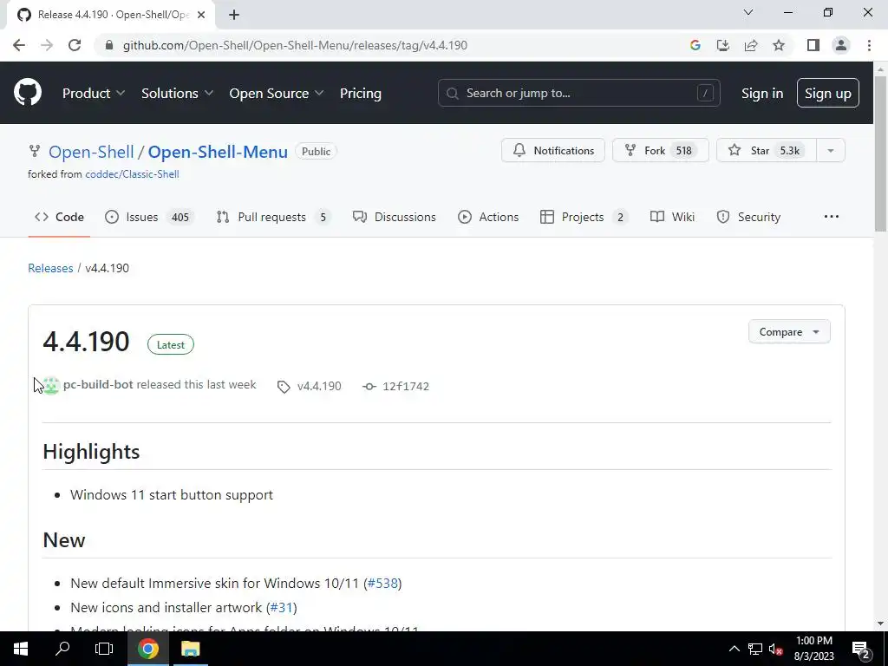Click the Releases breadcrumb link
This screenshot has width=888, height=666.
pyautogui.click(x=50, y=268)
